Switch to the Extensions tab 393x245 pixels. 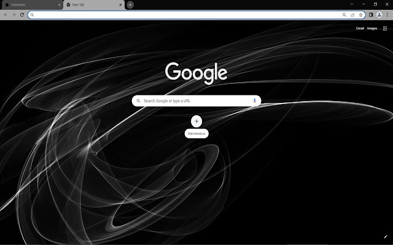click(31, 5)
